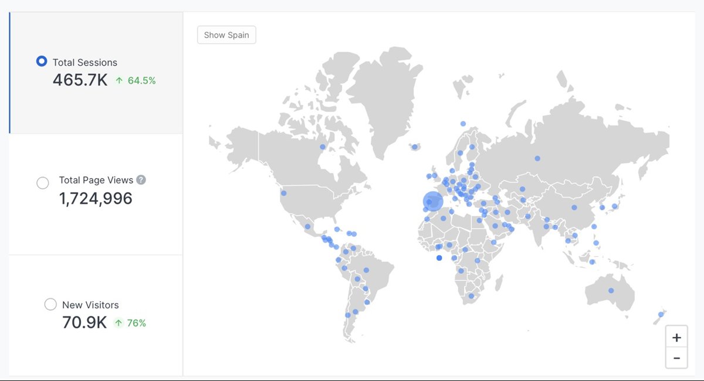Click the visitor dot on South Africa
704x381 pixels.
point(470,297)
